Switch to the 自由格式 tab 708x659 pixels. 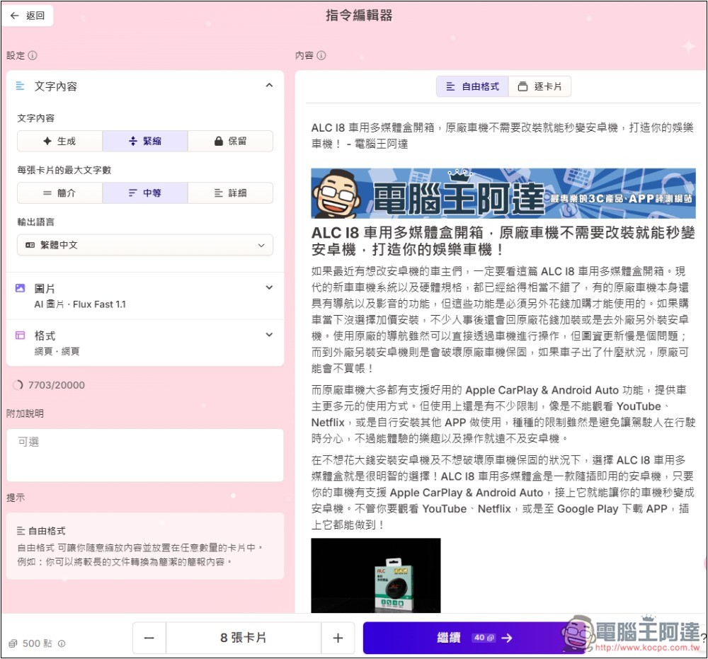point(472,86)
